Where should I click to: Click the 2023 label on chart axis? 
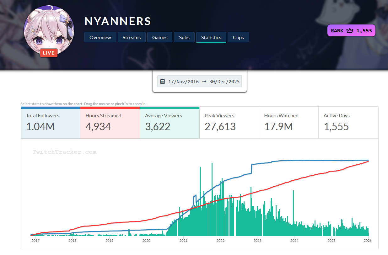257,241
